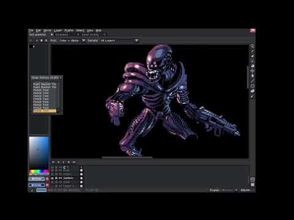294x220 pixels.
Task: Open the Help menu
Action: point(99,31)
